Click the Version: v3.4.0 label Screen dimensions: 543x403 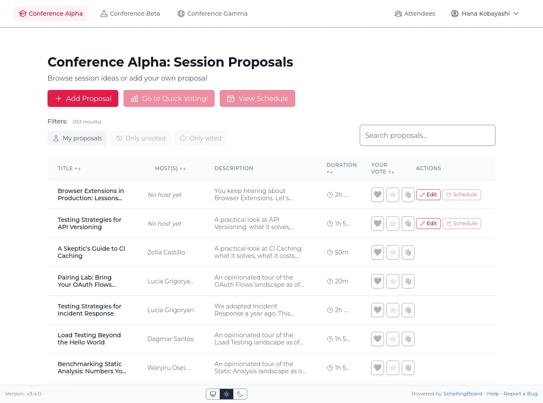click(x=23, y=394)
